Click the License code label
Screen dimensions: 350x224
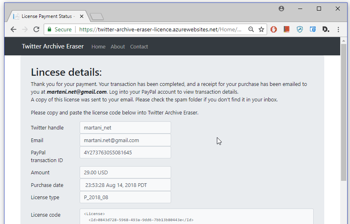45,215
